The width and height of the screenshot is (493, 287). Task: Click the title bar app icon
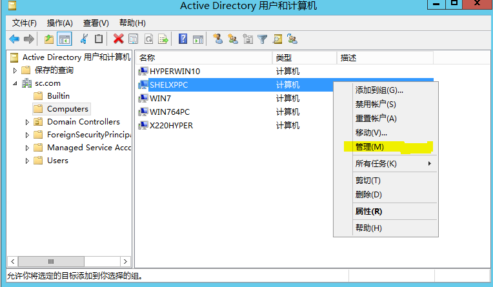[x=12, y=6]
